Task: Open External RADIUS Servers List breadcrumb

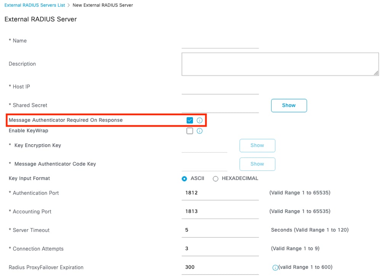Action: pyautogui.click(x=35, y=5)
